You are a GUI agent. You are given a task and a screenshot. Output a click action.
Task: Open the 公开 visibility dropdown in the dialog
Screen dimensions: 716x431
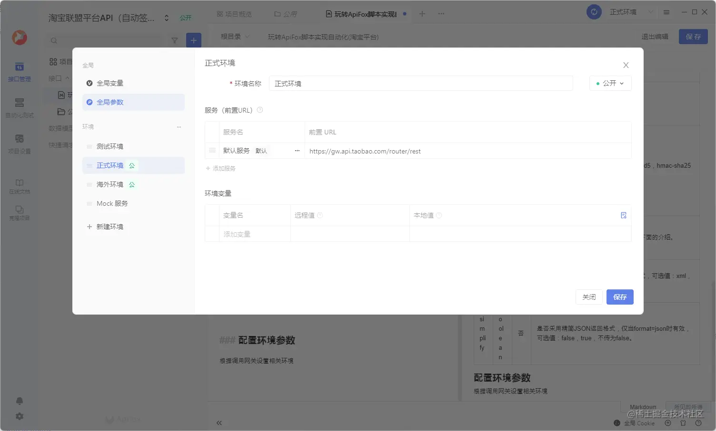(x=610, y=83)
